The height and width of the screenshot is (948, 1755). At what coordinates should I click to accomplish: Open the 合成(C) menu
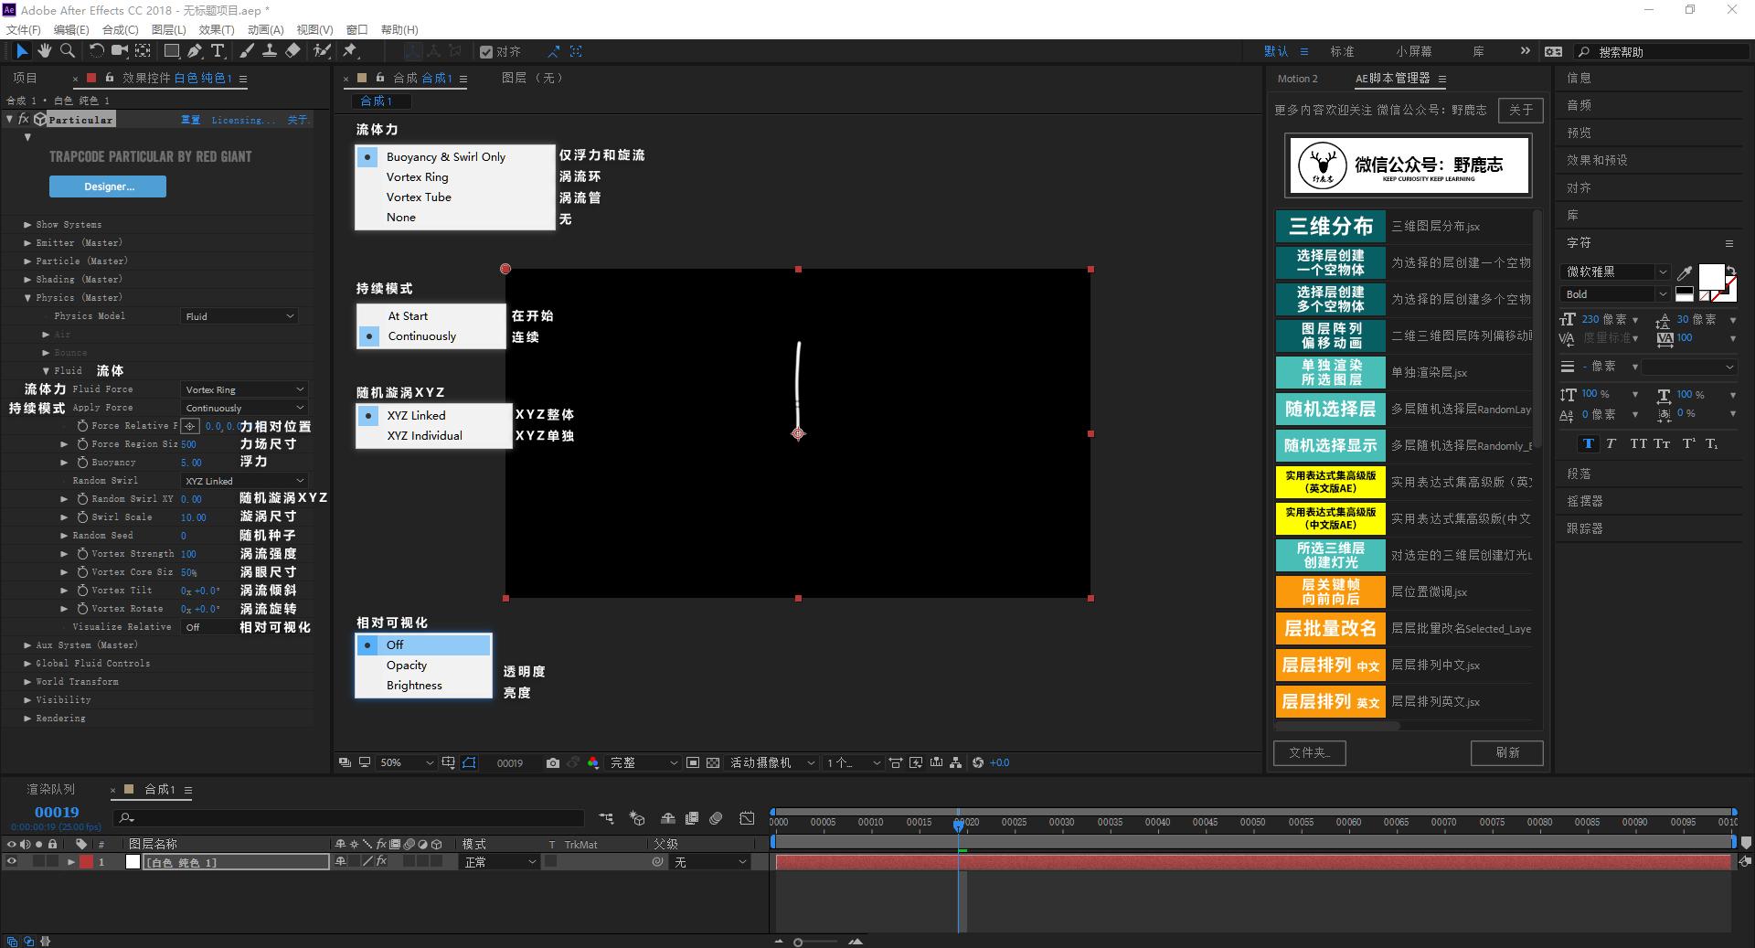pos(121,29)
